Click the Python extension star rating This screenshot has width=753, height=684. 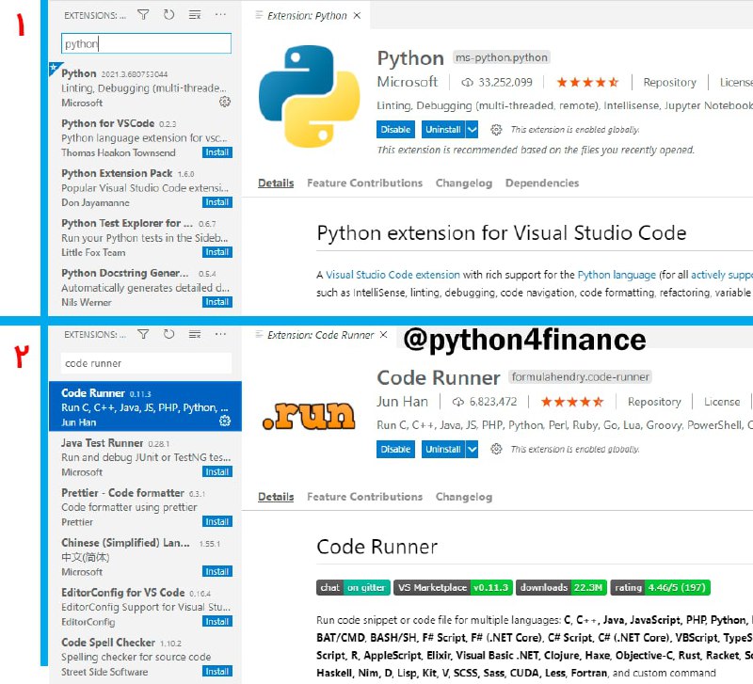pyautogui.click(x=587, y=83)
